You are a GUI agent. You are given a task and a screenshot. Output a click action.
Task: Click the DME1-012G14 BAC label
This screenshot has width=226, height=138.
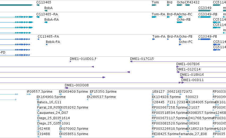(189, 69)
